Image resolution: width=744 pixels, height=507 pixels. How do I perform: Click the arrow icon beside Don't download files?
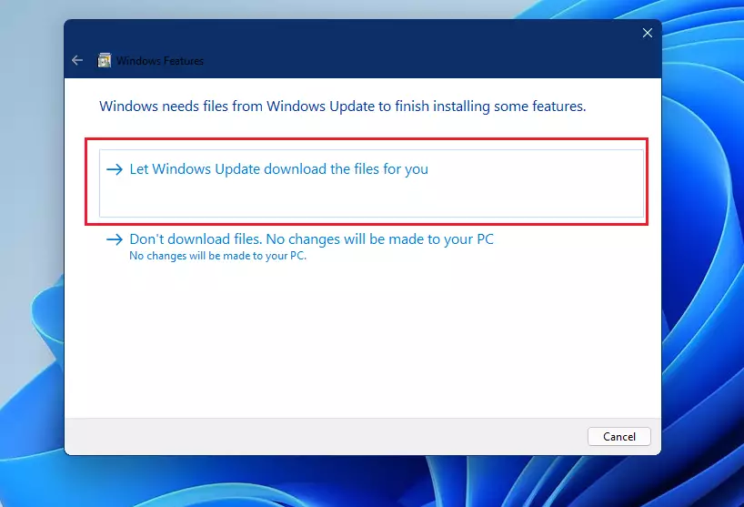pyautogui.click(x=114, y=239)
